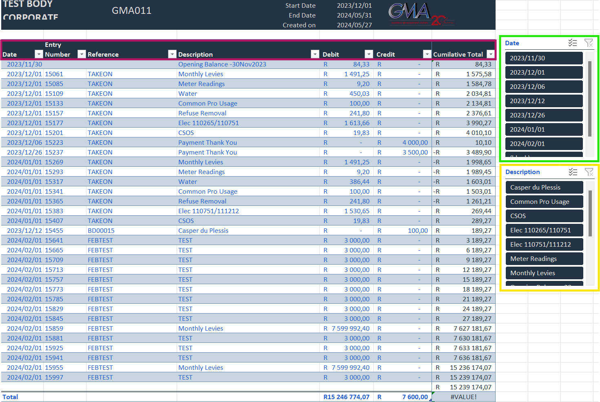
Task: Select cumulative total 7 627 181,67 cell
Action: click(463, 328)
